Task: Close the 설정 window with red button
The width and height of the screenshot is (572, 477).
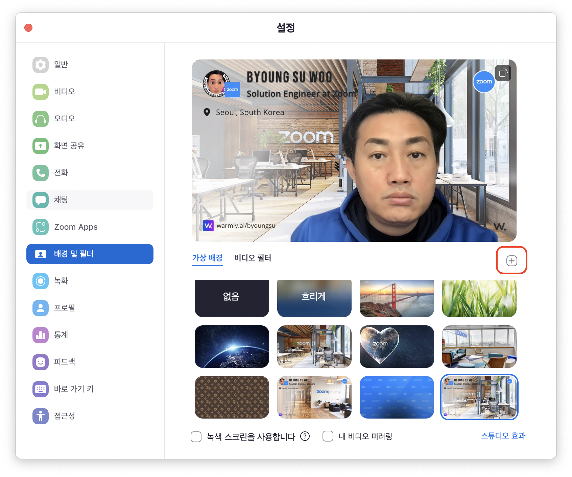Action: pyautogui.click(x=28, y=28)
